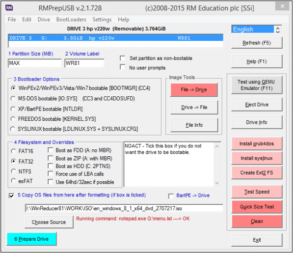Image resolution: width=293 pixels, height=253 pixels.
Task: Select DRIVE 3 G: hp v220w in drive list
Action: click(x=116, y=38)
